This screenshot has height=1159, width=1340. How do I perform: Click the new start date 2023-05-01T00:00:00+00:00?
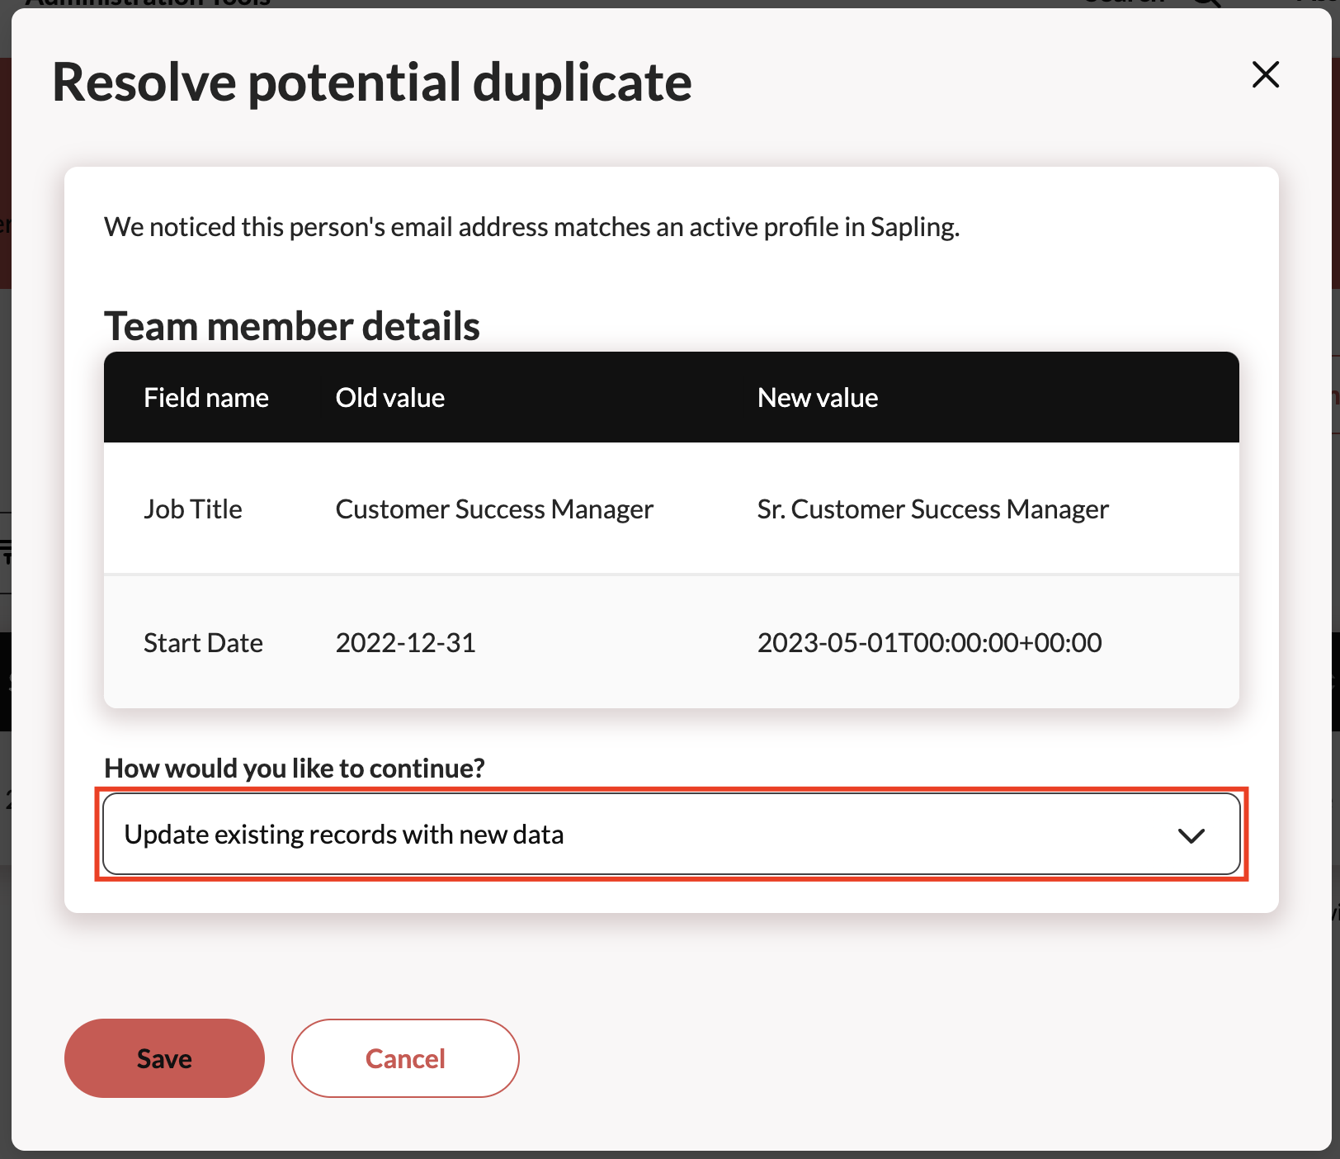[x=929, y=643]
